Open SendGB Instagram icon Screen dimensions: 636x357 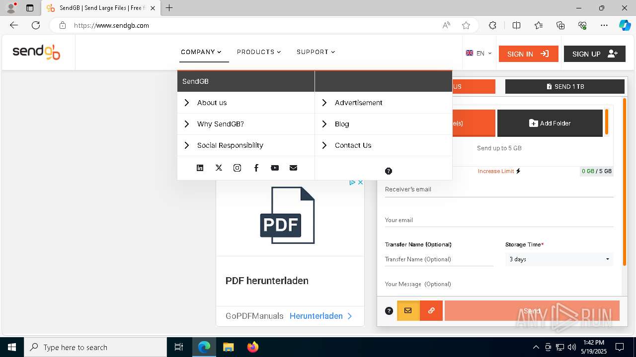237,168
